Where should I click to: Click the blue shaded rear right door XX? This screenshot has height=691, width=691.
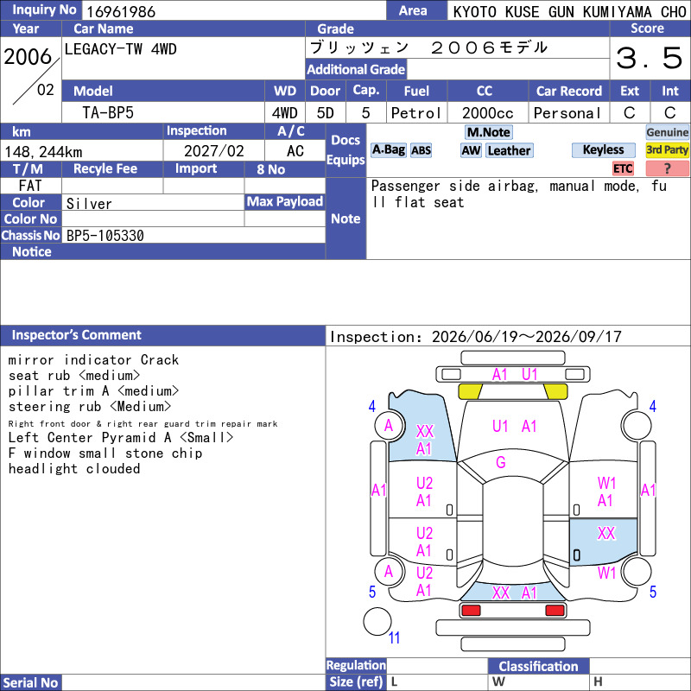click(603, 542)
